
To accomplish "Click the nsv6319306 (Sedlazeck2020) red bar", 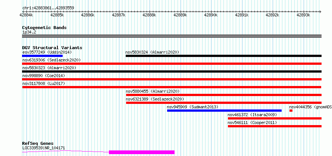I will pos(172,64).
